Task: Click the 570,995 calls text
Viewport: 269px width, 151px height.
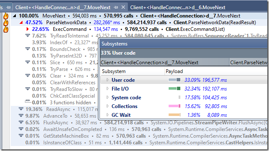Action: click(x=118, y=16)
